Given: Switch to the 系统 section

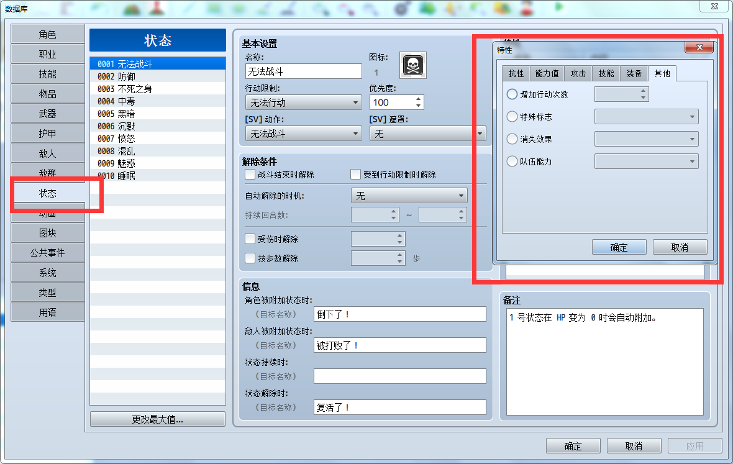Looking at the screenshot, I should pyautogui.click(x=48, y=273).
